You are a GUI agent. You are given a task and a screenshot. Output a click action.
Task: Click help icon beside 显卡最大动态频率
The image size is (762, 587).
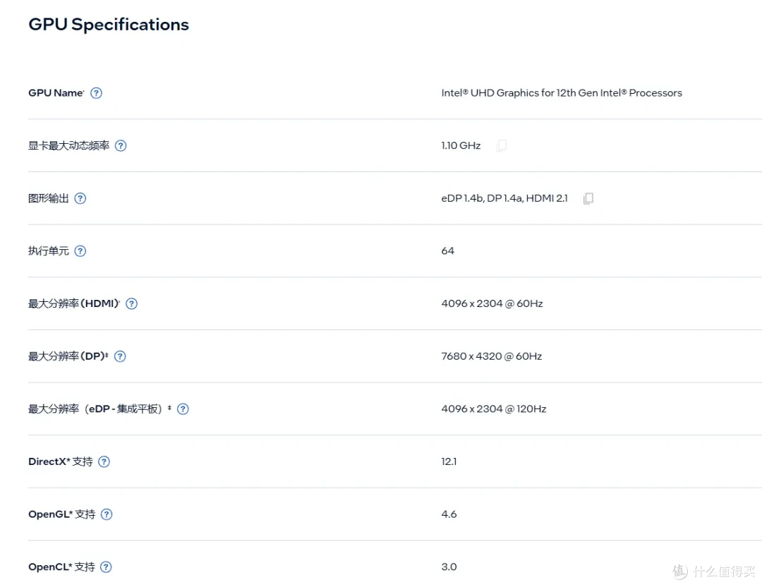pos(121,146)
